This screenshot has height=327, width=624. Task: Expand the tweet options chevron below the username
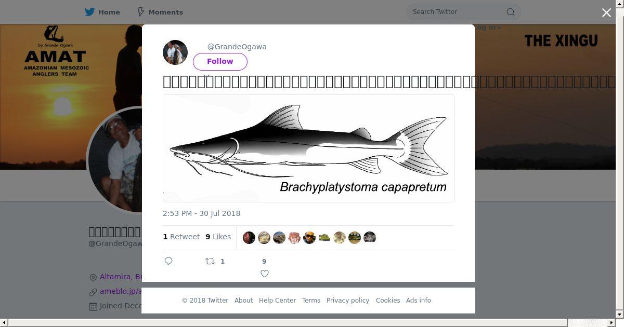point(207,77)
